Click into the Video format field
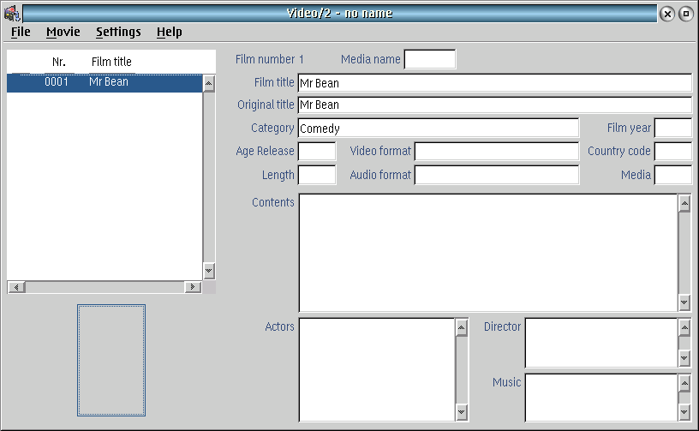699x431 pixels. tap(497, 151)
